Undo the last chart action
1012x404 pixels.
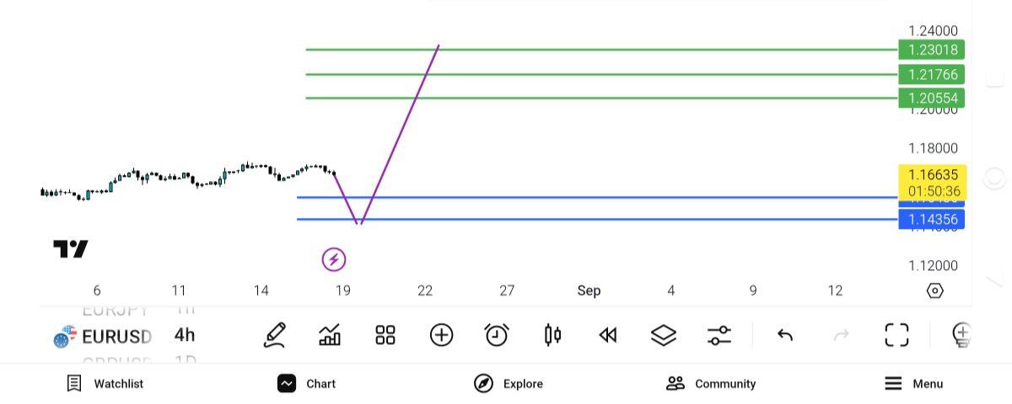click(x=785, y=335)
